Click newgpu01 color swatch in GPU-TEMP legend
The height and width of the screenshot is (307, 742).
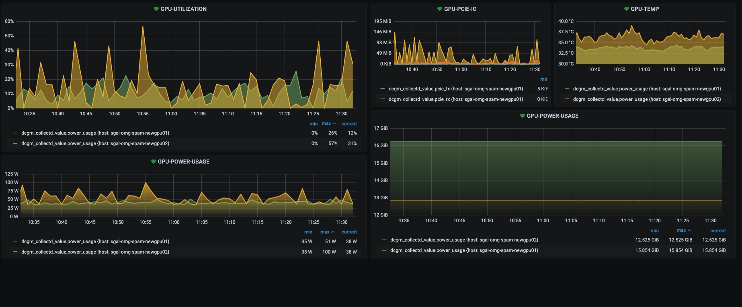pos(567,89)
